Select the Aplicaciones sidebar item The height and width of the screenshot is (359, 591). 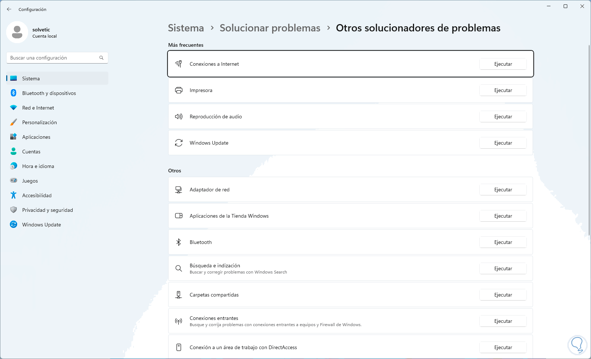[36, 137]
